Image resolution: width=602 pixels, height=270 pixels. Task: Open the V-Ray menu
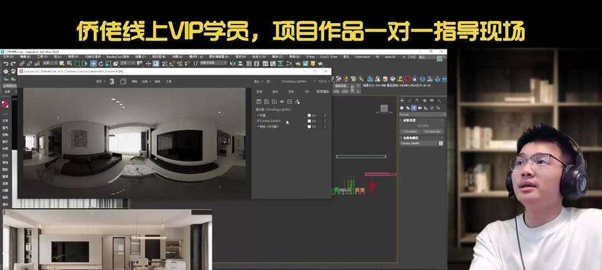pyautogui.click(x=311, y=56)
